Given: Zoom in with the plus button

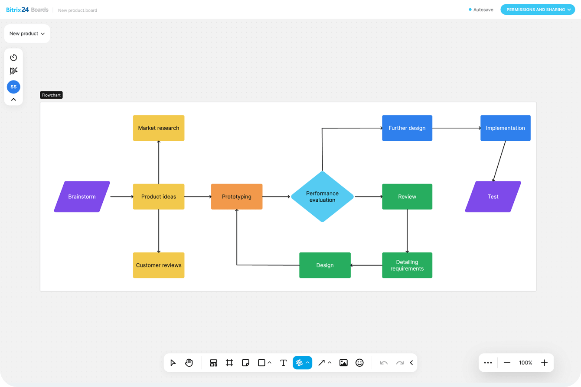Looking at the screenshot, I should (545, 363).
